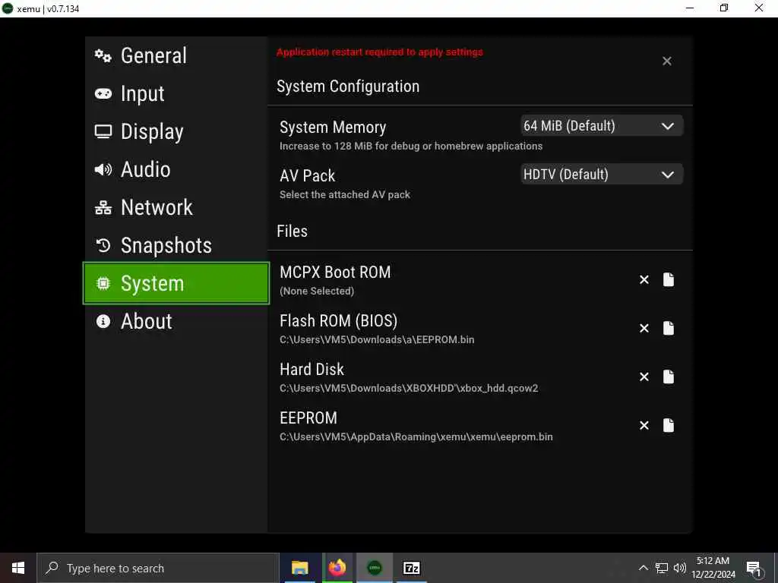Show hidden system tray icons
The height and width of the screenshot is (583, 778).
[643, 568]
